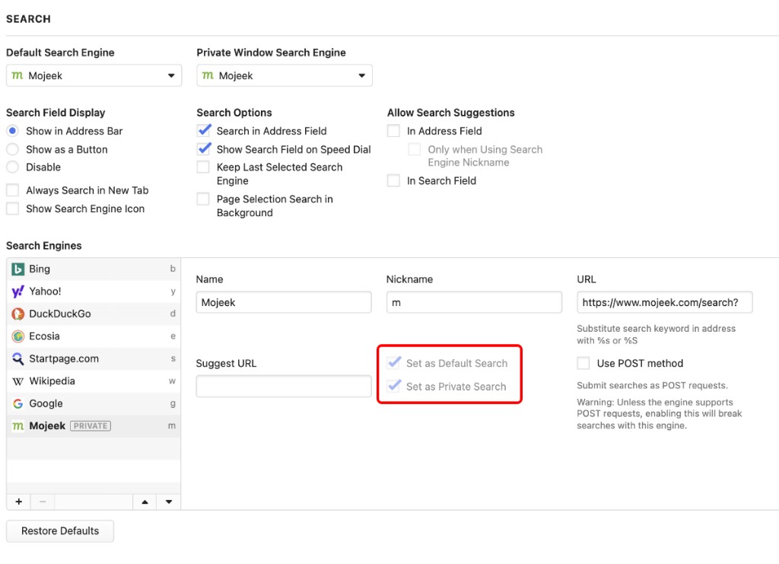
Task: Enable Show Search Engine Icon checkbox
Action: (x=12, y=209)
